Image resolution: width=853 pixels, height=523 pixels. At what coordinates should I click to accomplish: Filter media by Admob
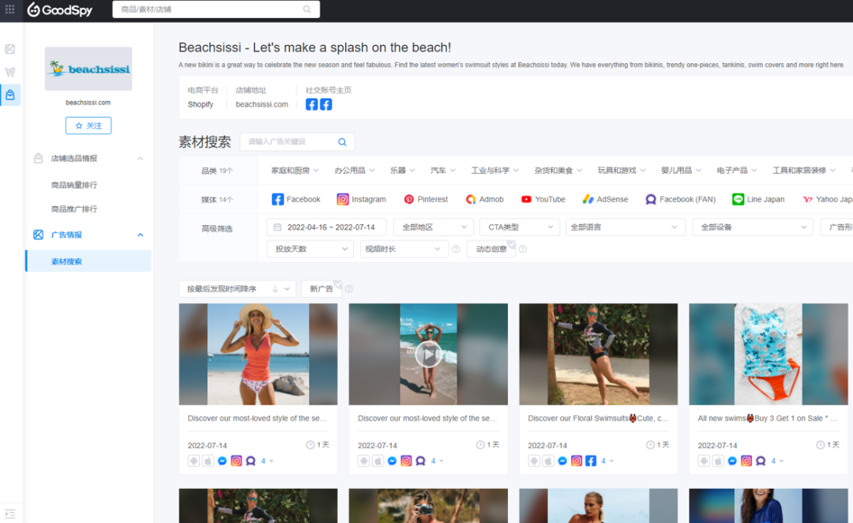tap(485, 199)
